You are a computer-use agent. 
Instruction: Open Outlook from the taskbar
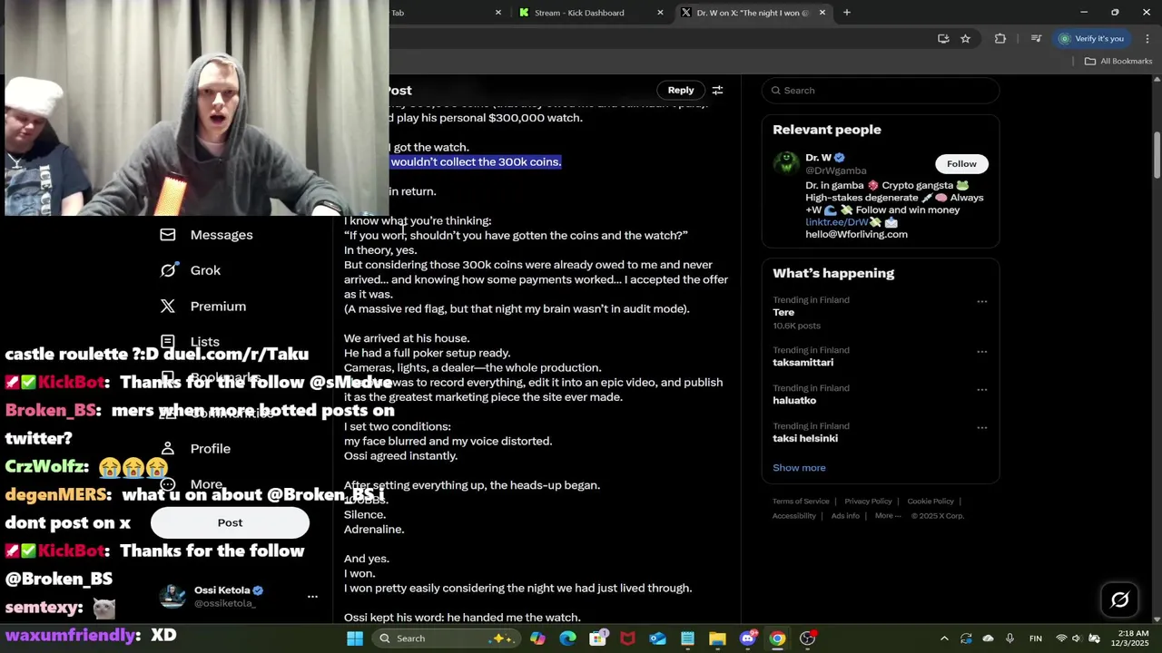657,638
